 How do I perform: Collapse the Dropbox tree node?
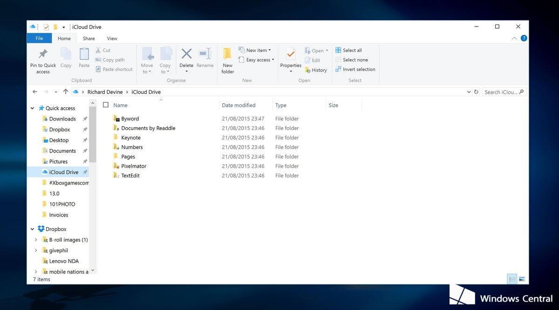[32, 229]
